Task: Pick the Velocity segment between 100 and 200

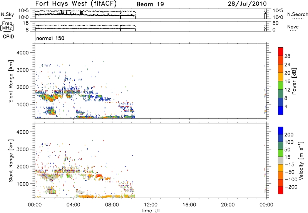Action: (281, 138)
